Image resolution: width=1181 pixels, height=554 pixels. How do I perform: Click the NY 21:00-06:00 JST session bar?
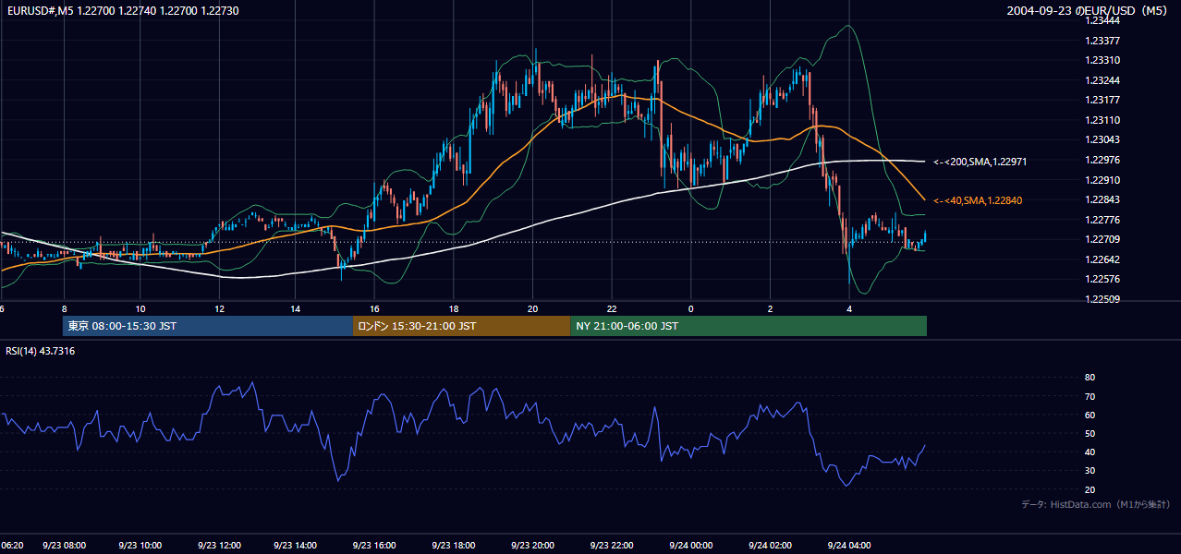coord(749,326)
